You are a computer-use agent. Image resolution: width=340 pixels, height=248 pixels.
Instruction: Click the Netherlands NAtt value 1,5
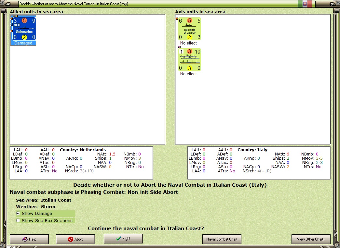(x=112, y=154)
